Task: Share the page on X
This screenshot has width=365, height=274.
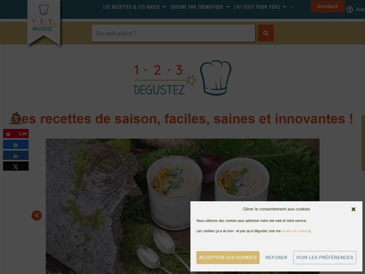Action: click(16, 166)
